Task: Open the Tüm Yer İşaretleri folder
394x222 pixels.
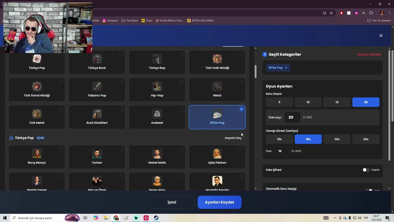Action: [x=379, y=21]
